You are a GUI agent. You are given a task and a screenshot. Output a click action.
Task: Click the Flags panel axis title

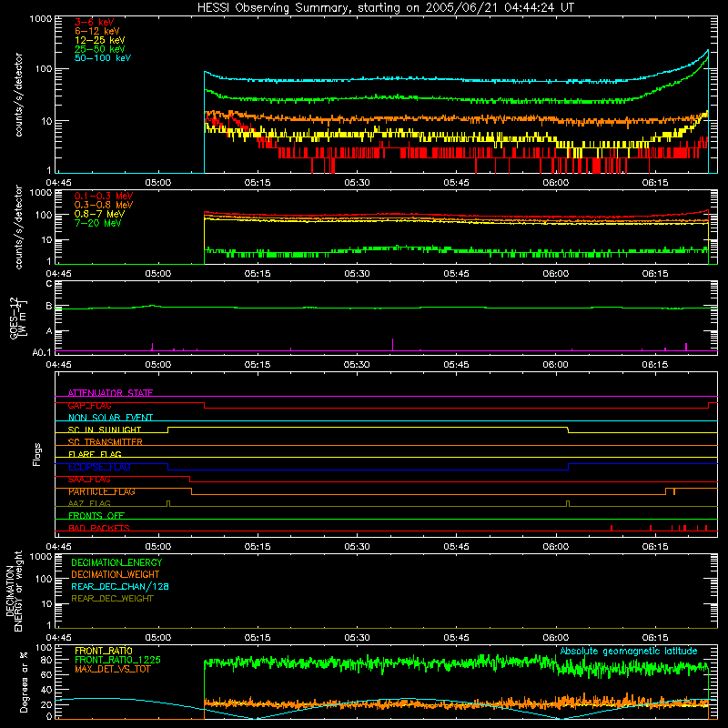[x=36, y=454]
